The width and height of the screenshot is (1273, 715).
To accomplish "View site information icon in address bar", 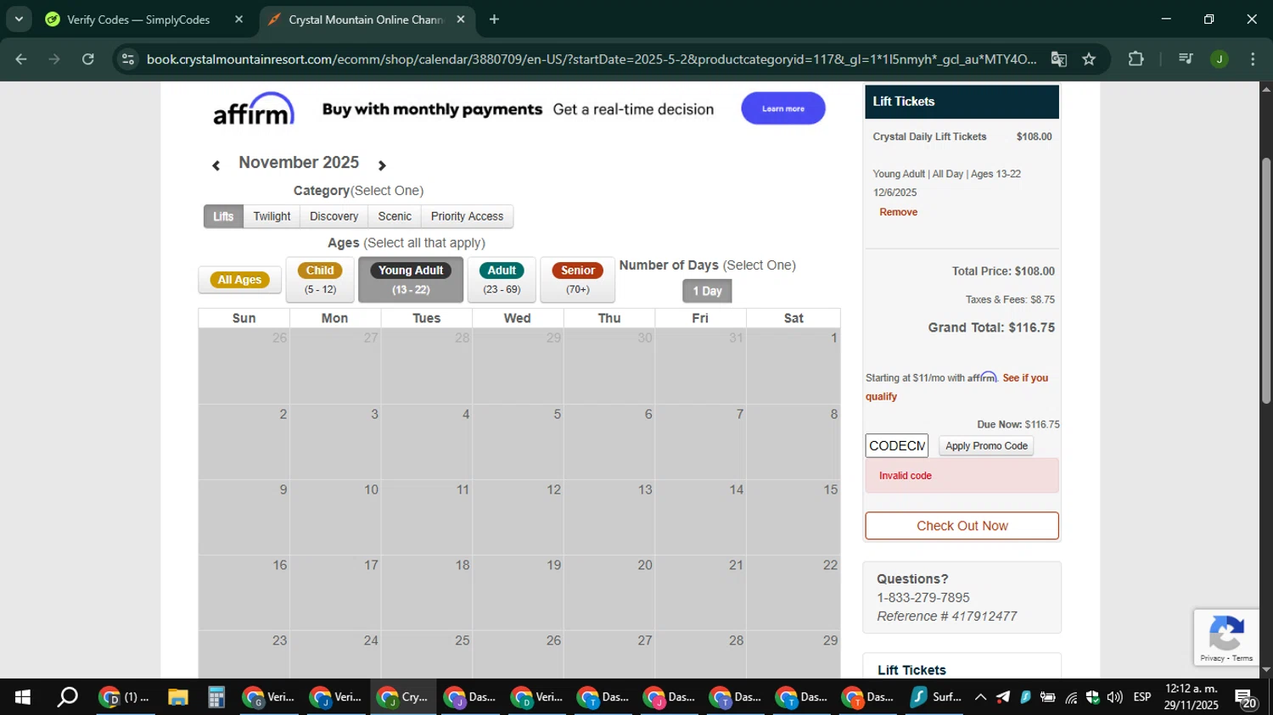I will 128,59.
